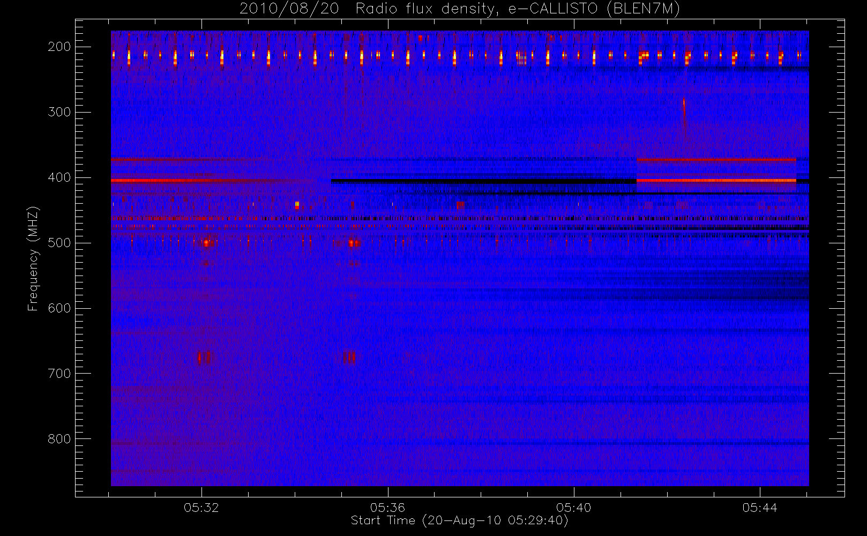Click the 05:40 time tick label
Image resolution: width=867 pixels, height=536 pixels.
pos(573,508)
